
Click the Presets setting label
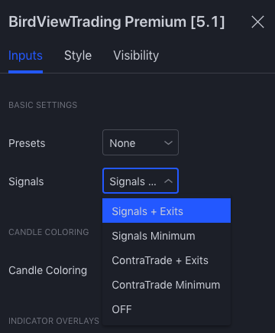[x=27, y=143]
